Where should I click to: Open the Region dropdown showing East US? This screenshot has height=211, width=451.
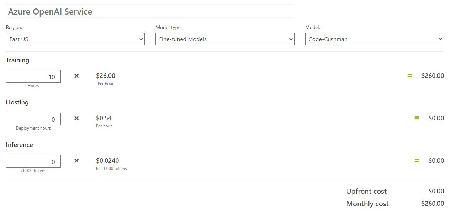(75, 39)
